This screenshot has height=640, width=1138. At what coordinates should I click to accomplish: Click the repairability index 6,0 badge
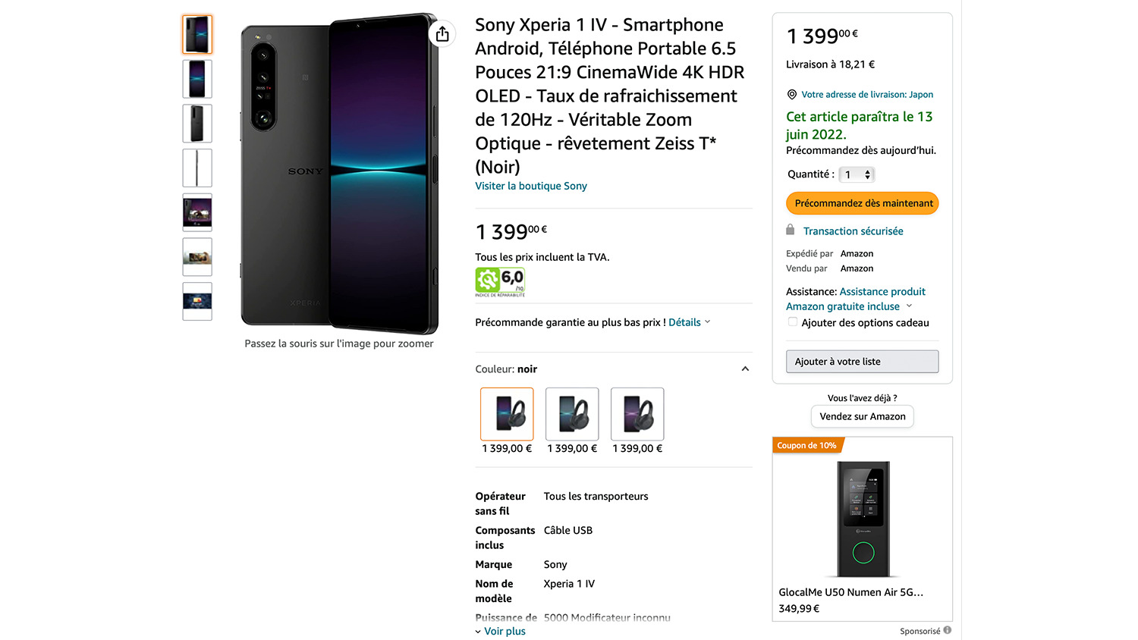500,281
